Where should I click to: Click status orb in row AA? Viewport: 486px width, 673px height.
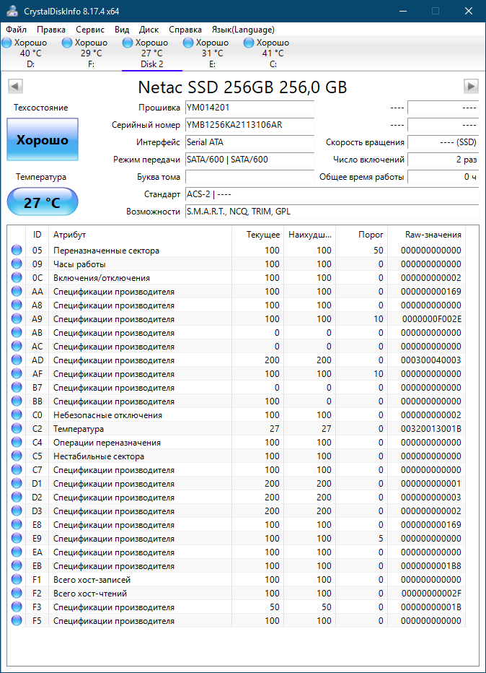[17, 291]
